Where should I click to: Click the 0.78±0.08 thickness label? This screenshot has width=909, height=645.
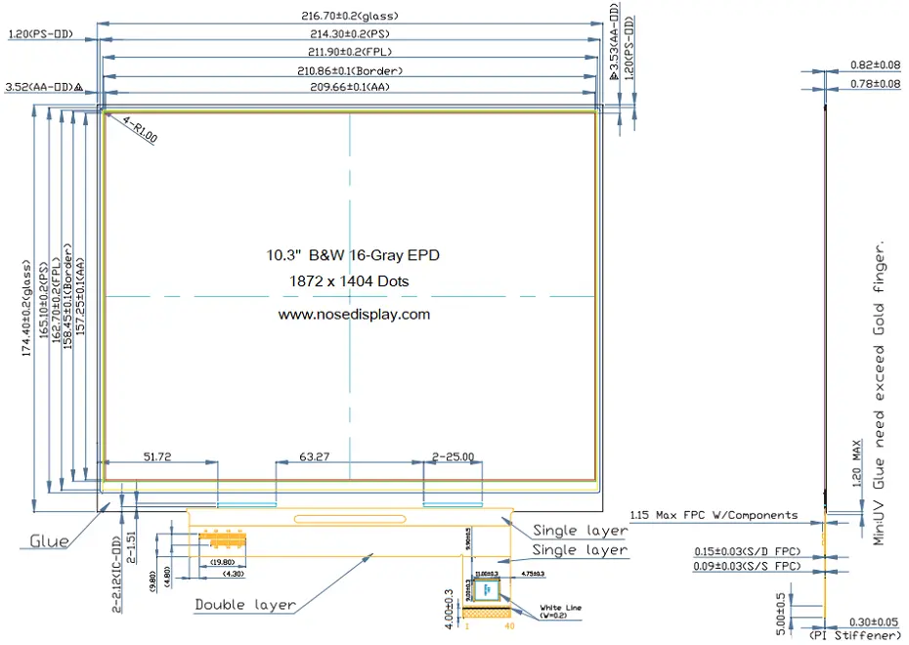(x=876, y=84)
